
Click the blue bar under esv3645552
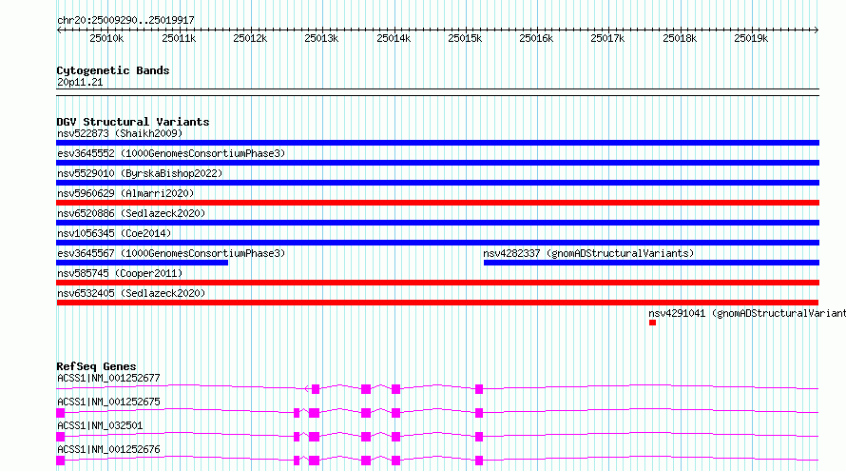pos(437,163)
